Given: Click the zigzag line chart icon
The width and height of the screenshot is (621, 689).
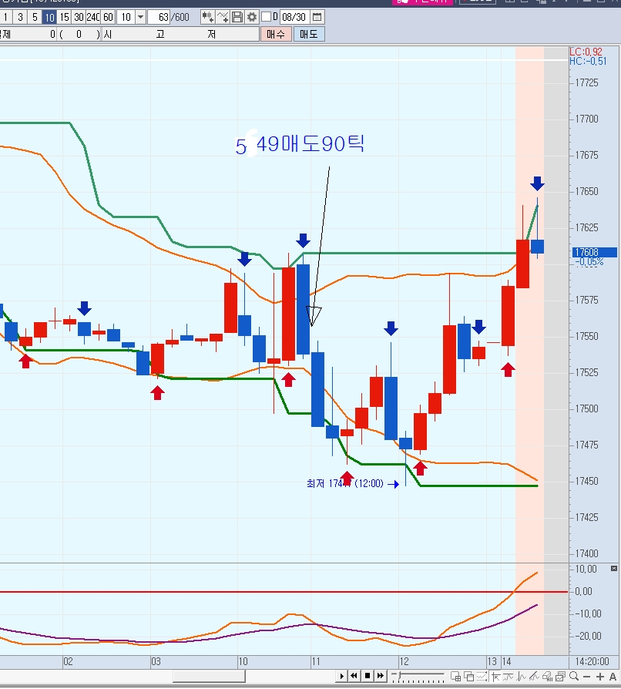Looking at the screenshot, I should pos(522,677).
